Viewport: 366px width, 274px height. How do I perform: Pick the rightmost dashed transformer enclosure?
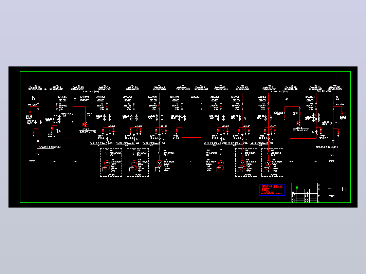pyautogui.click(x=272, y=162)
